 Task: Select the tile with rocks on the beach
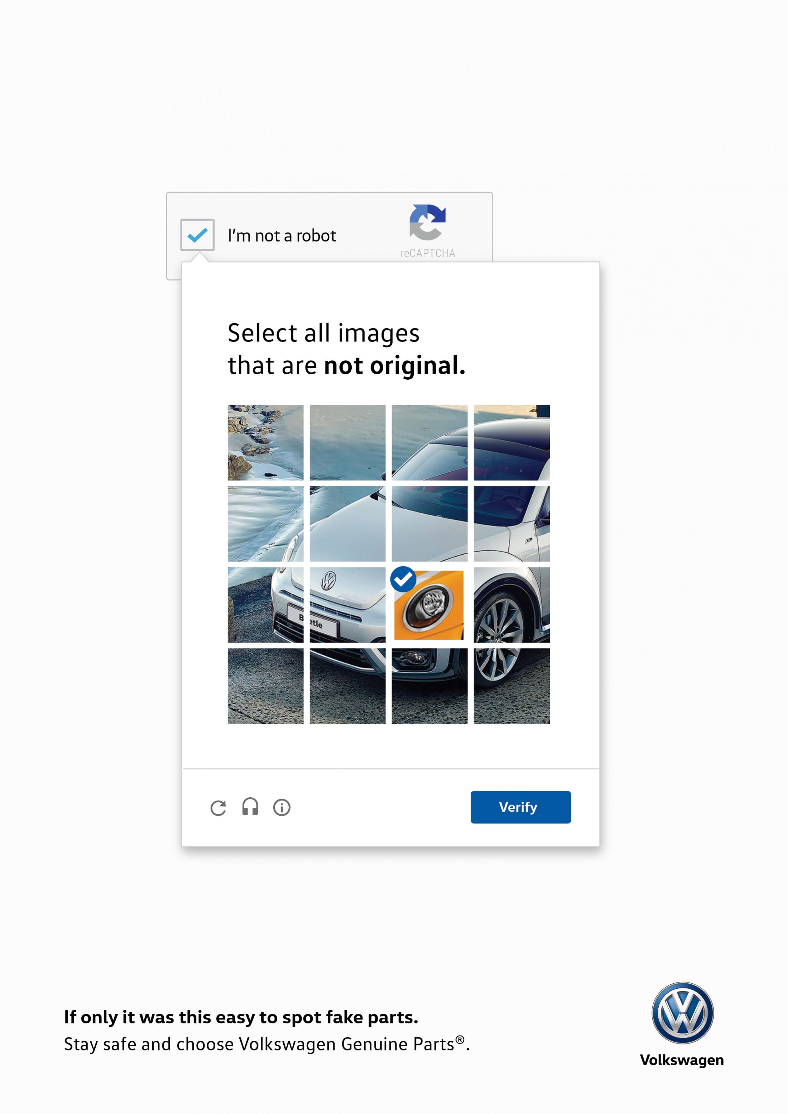265,442
